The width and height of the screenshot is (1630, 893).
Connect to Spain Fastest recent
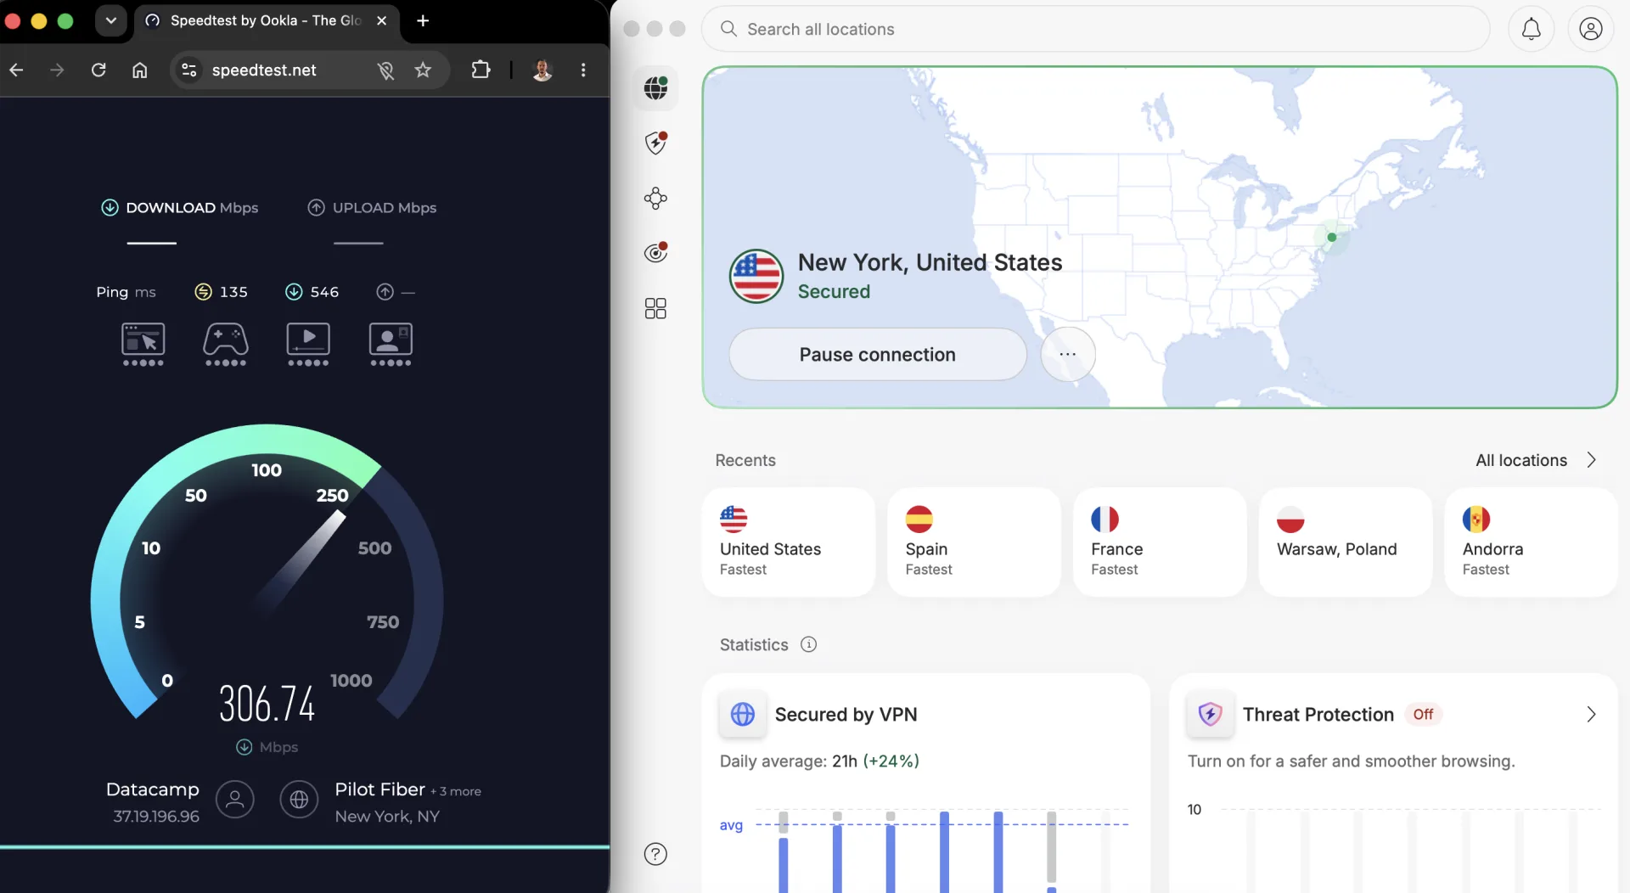tap(974, 542)
